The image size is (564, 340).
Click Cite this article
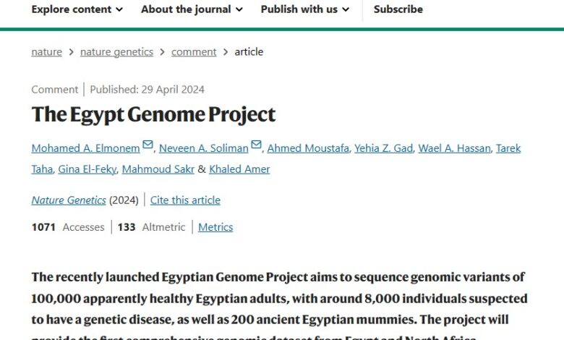click(x=185, y=200)
